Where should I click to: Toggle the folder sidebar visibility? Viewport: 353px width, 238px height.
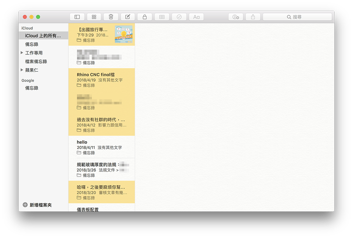[x=77, y=17]
